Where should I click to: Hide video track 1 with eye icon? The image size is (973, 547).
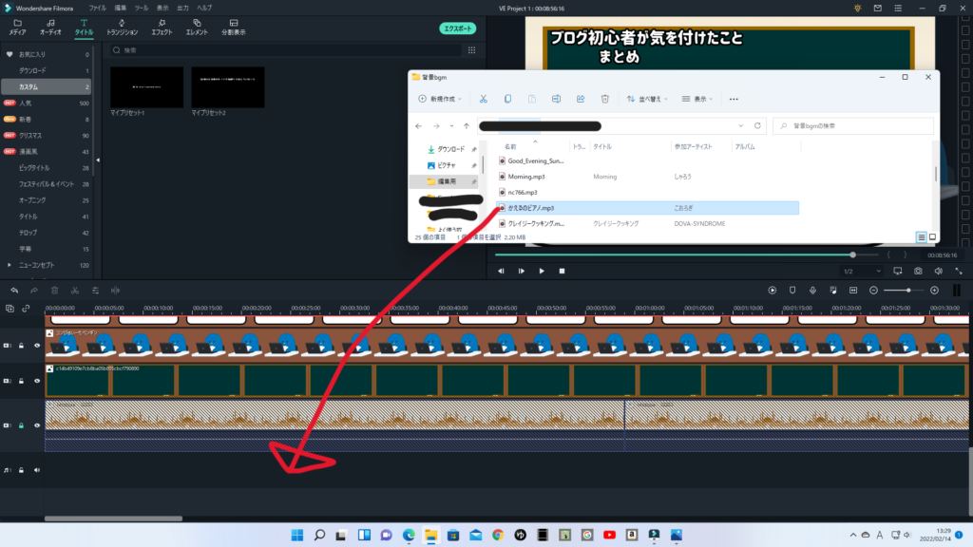[37, 425]
